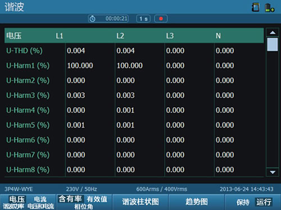The width and height of the screenshot is (281, 210).
Task: Select the U-Harm1 (%) row label
Action: pyautogui.click(x=28, y=66)
